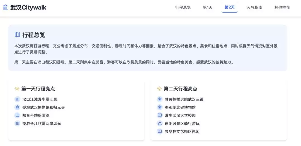Image resolution: width=301 pixels, height=146 pixels.
Task: Click the landmark icon beside 登黄鹤楼远眺武汉三镇
Action: (x=160, y=99)
